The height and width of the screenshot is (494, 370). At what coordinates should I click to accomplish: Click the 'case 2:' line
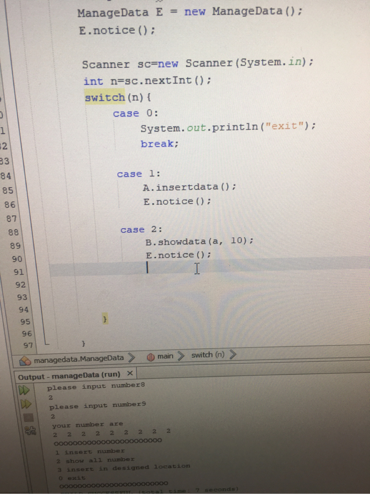(141, 230)
